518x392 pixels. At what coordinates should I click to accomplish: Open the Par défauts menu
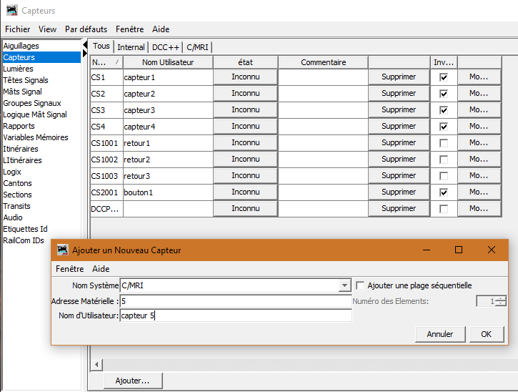[86, 29]
